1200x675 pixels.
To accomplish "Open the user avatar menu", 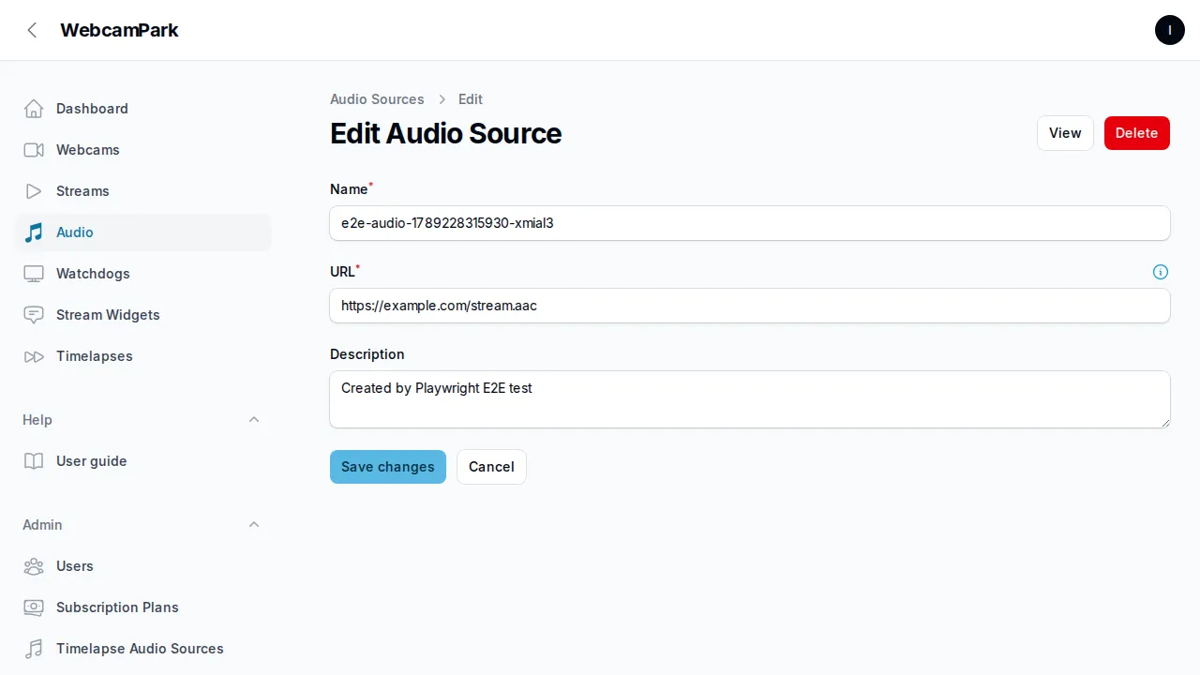I will coord(1169,30).
